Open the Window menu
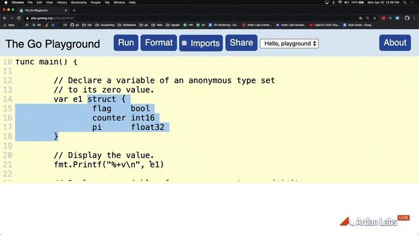Viewport: 419px width, 235px height. (x=119, y=3)
